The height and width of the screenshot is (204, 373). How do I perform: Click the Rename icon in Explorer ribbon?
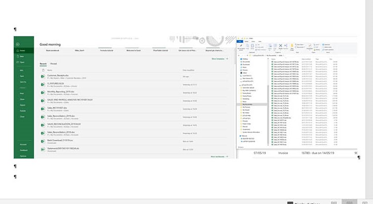point(286,46)
